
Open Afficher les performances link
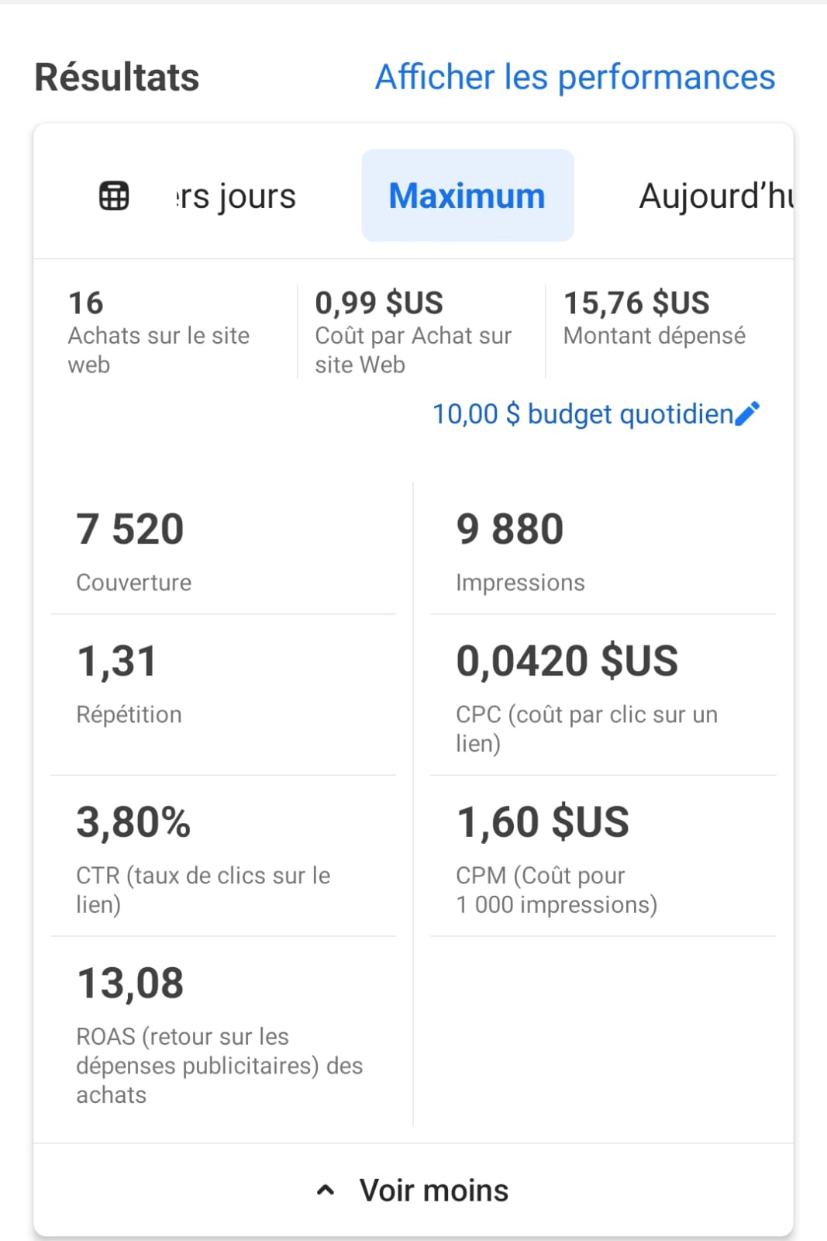pos(575,77)
